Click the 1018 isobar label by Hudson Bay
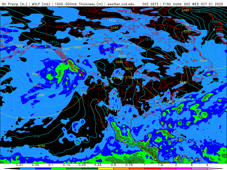227x170 pixels. [x=148, y=39]
